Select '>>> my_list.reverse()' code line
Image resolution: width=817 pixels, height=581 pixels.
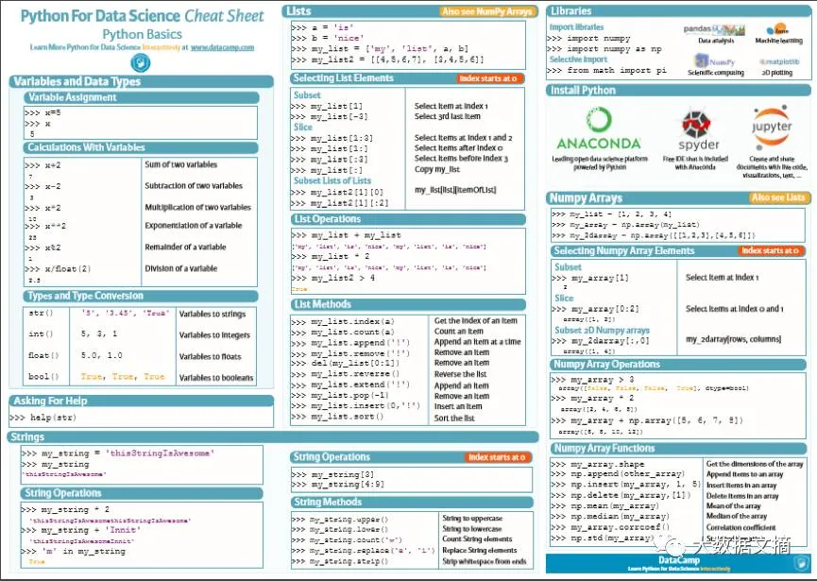pyautogui.click(x=346, y=373)
